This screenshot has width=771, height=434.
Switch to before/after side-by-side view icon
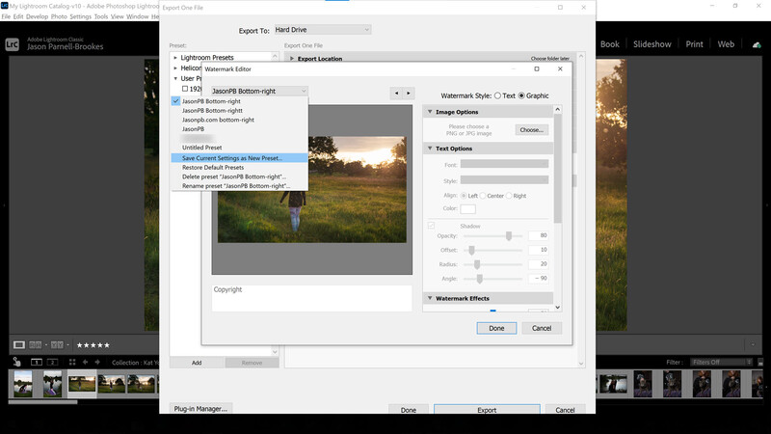coord(36,345)
